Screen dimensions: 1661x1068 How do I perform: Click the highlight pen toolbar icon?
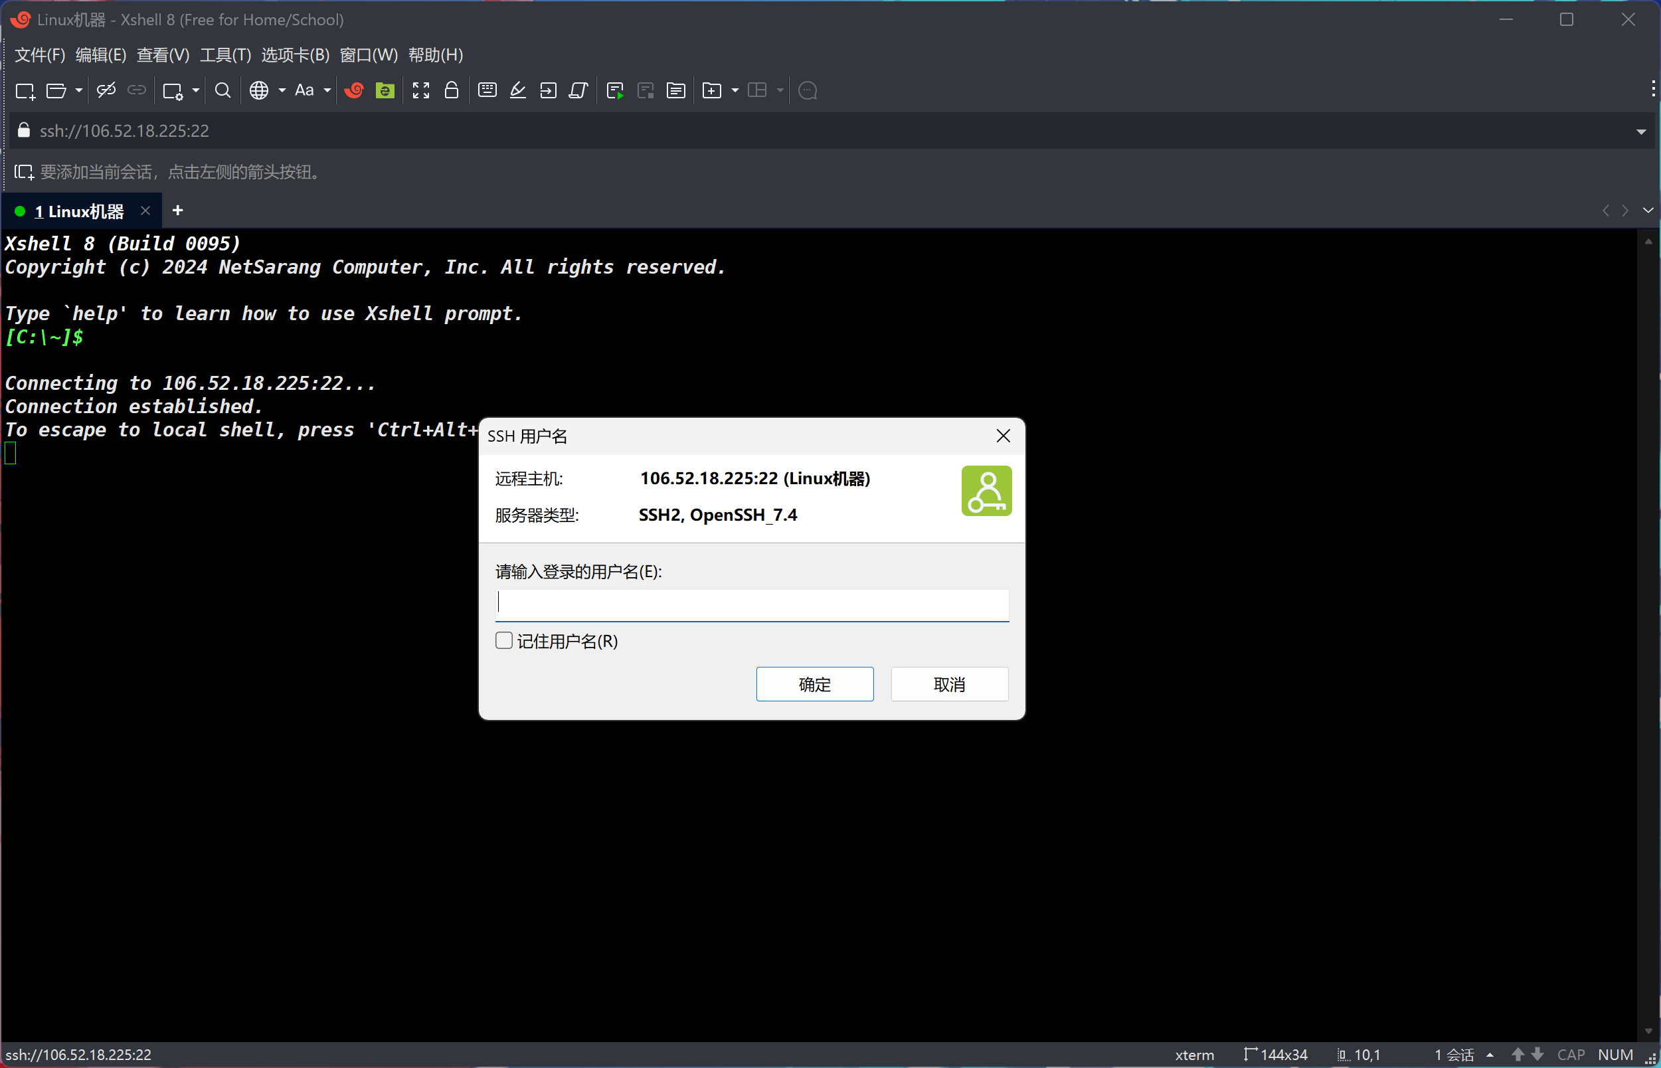click(x=518, y=90)
